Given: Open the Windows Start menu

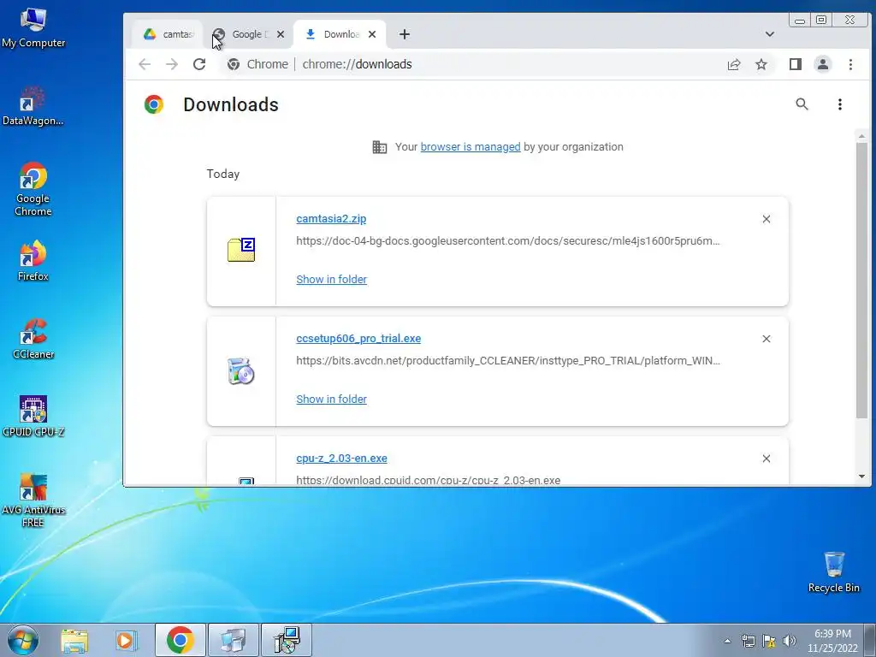Looking at the screenshot, I should click(23, 640).
